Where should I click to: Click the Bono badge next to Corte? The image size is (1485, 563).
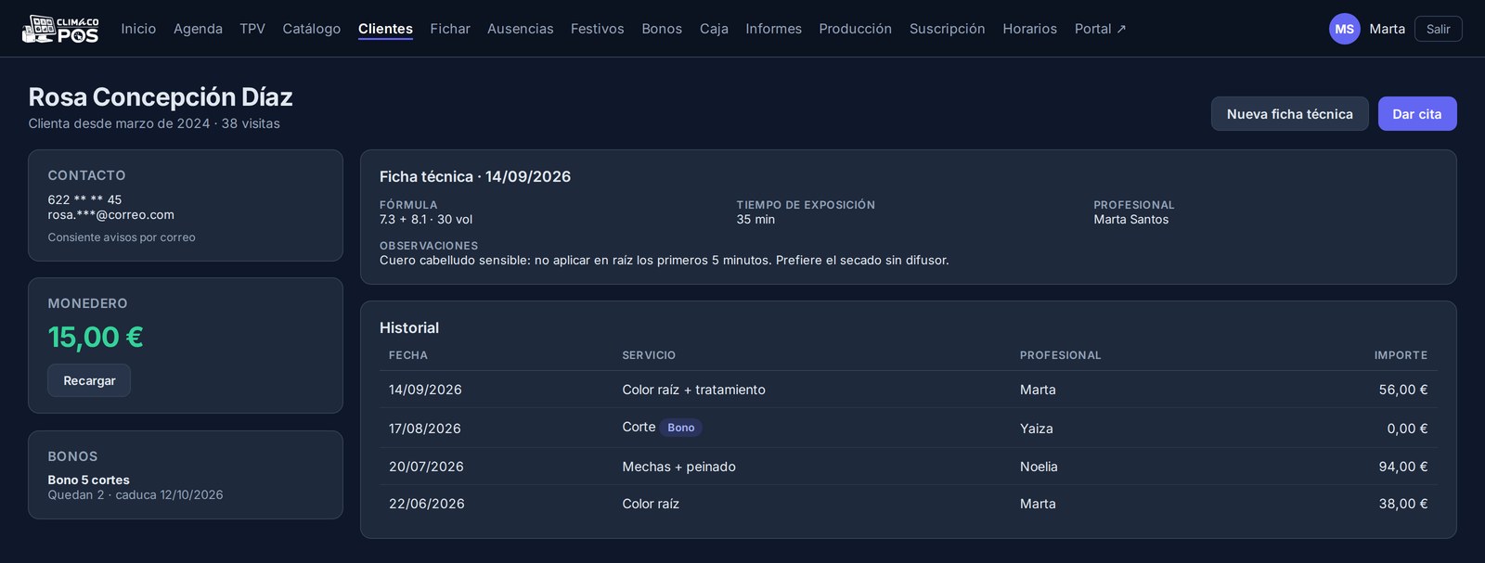click(x=681, y=428)
